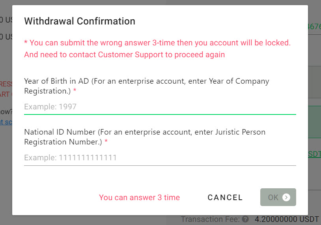The height and width of the screenshot is (225, 321).
Task: Click the National ID Number label text
Action: 145,137
